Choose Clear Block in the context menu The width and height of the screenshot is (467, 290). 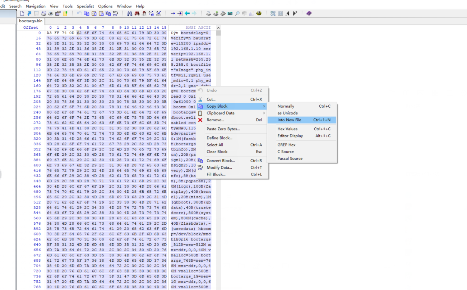click(x=232, y=151)
